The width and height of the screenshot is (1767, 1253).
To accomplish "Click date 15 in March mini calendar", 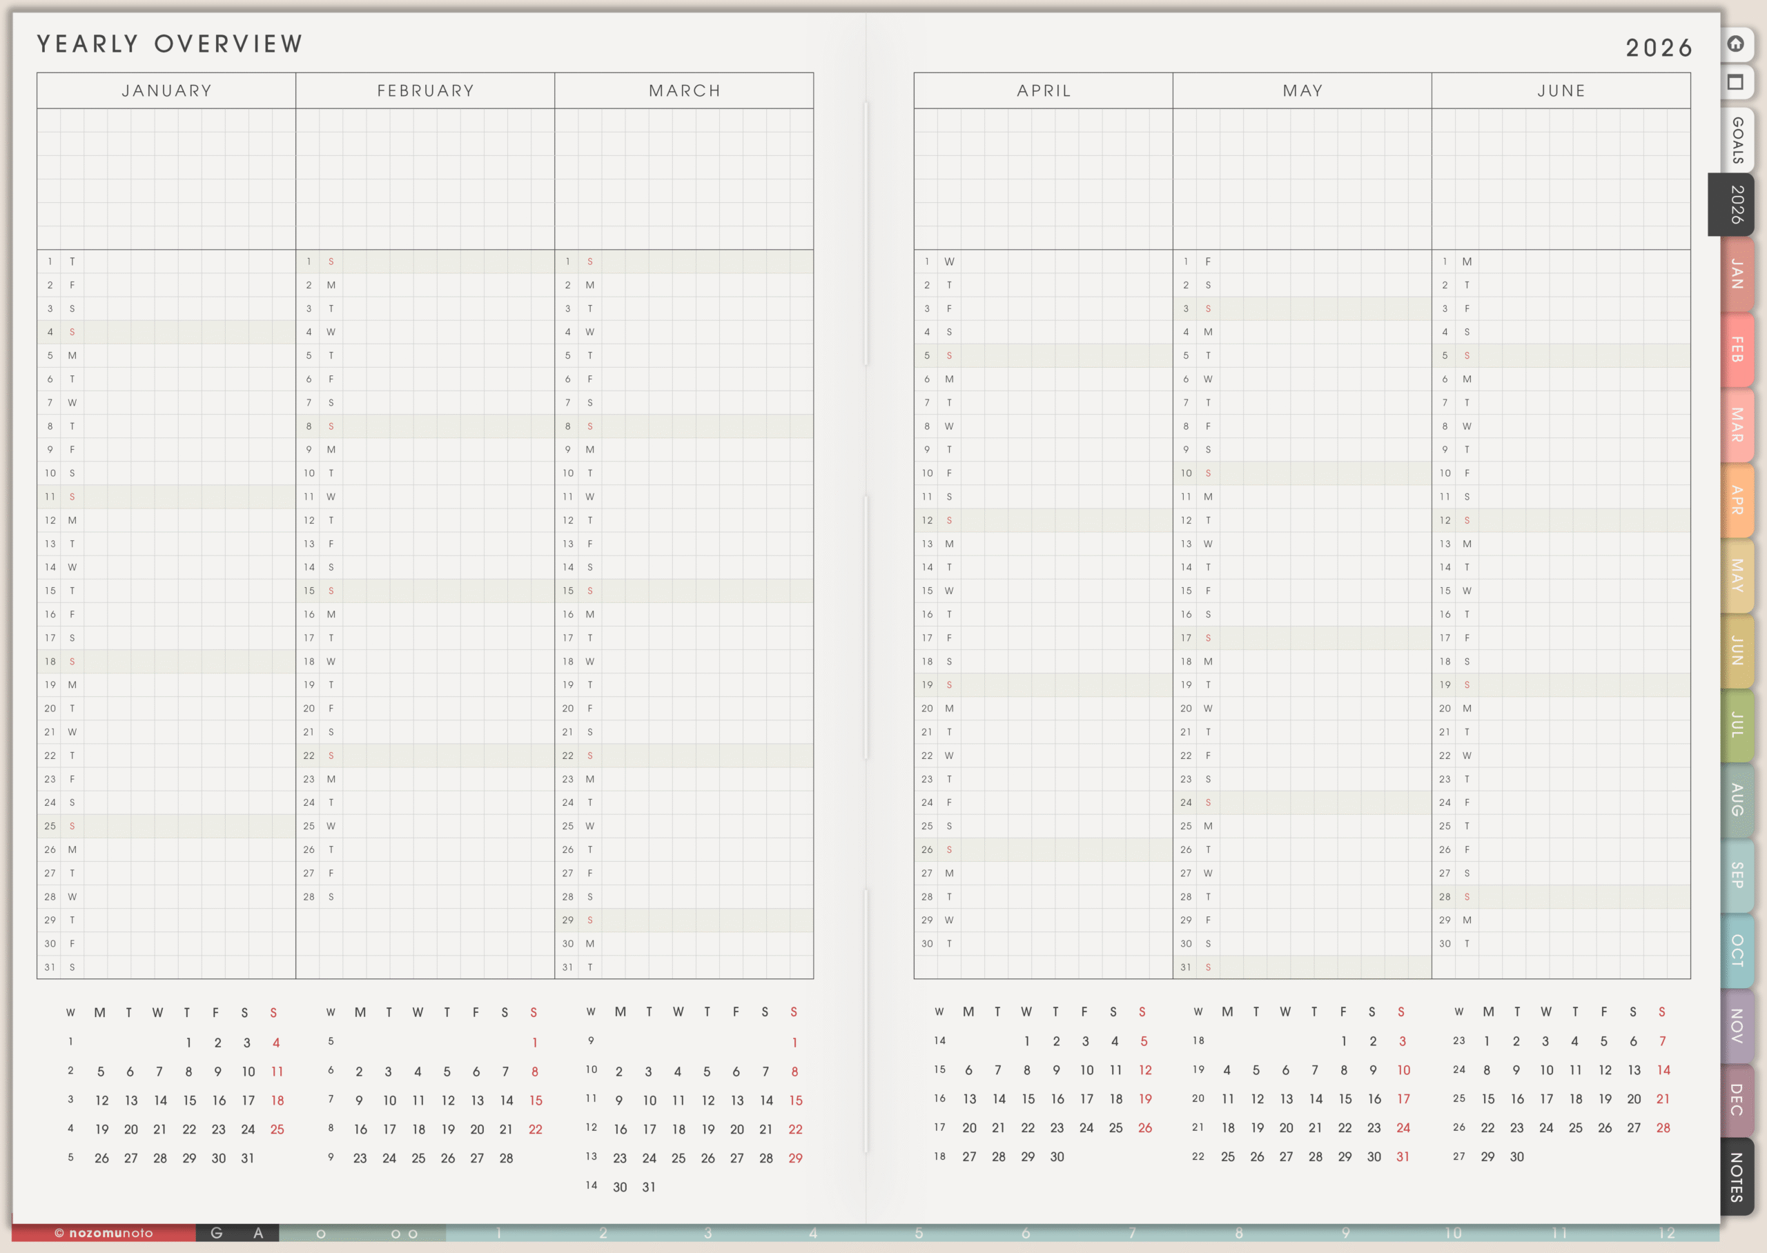I will (x=796, y=1101).
